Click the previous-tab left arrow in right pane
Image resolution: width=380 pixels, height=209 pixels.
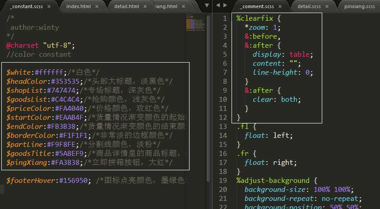tap(218, 5)
